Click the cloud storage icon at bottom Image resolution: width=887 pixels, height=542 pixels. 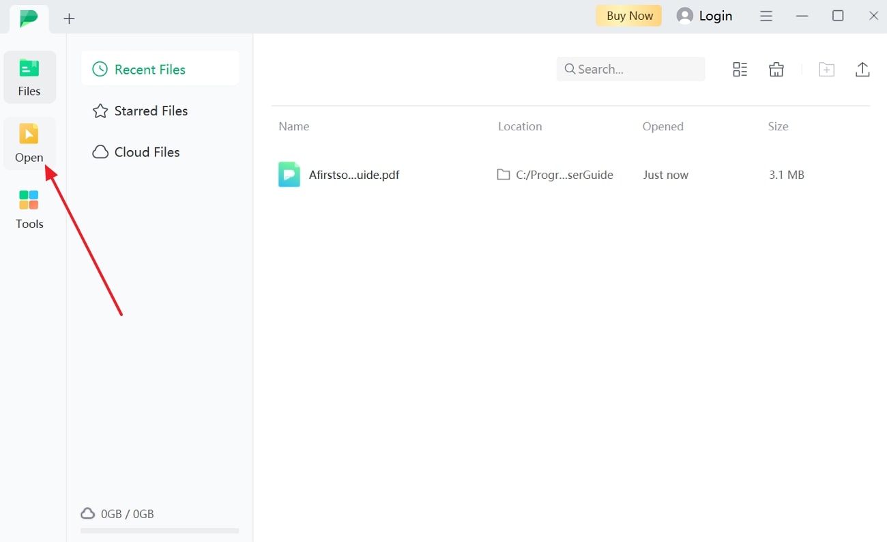(87, 513)
